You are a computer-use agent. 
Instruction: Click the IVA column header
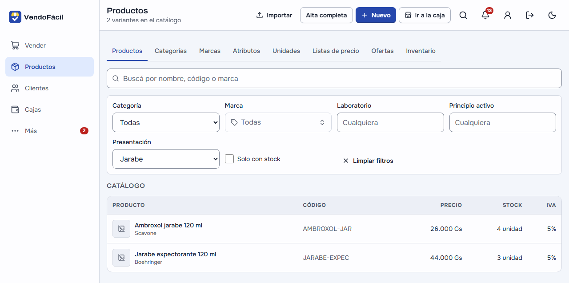tap(551, 205)
